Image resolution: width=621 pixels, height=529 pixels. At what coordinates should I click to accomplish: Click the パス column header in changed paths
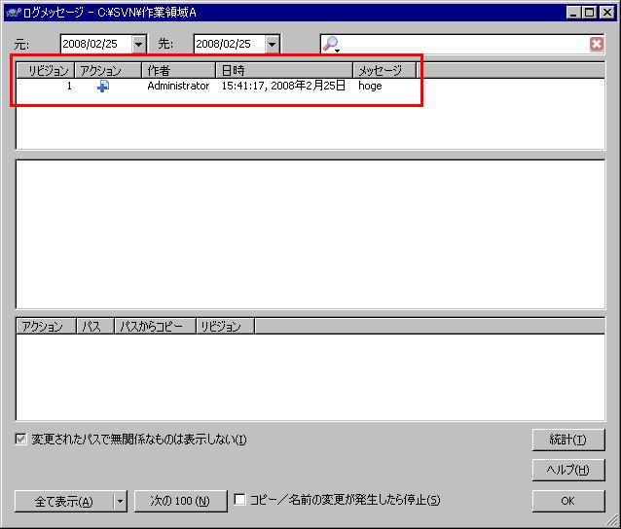click(x=95, y=327)
